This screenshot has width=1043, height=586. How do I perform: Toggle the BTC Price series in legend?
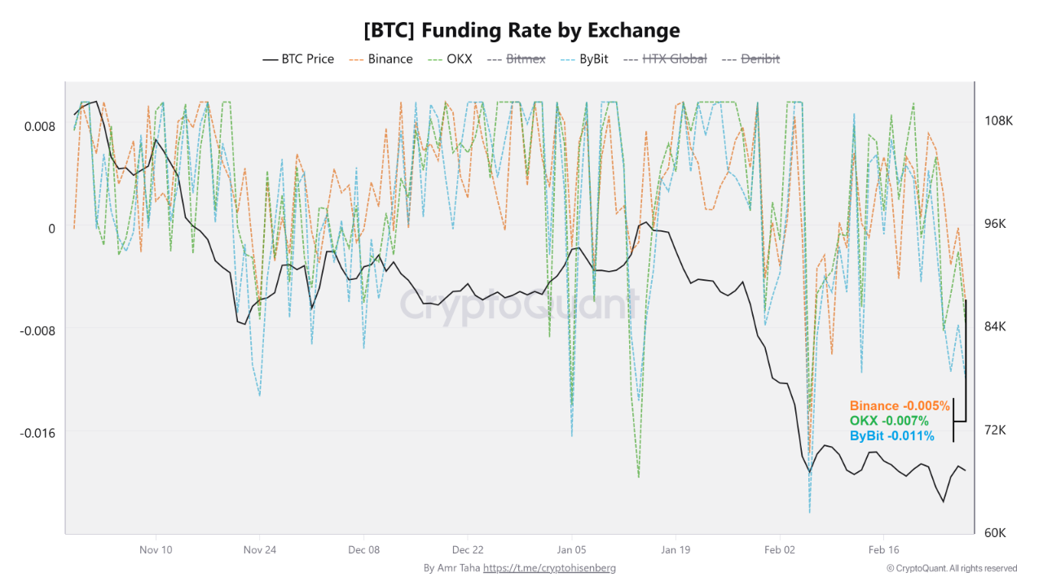coord(298,59)
